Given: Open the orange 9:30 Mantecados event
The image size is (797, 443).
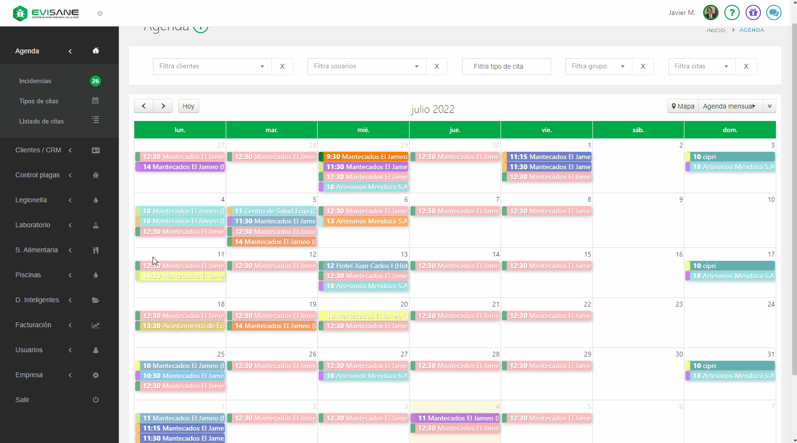Looking at the screenshot, I should point(363,157).
